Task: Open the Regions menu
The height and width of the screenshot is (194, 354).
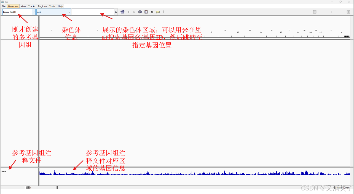Action: click(x=42, y=6)
